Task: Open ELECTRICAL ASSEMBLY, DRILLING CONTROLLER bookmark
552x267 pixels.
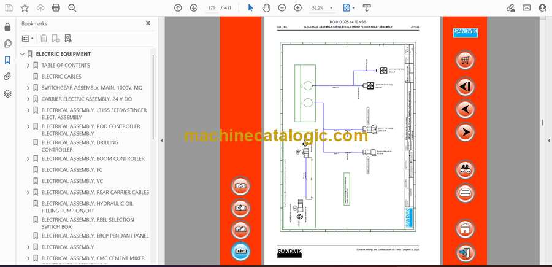Action: pos(80,146)
